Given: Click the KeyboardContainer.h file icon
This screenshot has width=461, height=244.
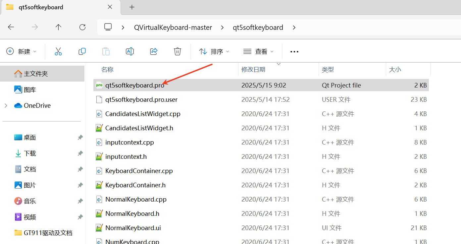Looking at the screenshot, I should (x=99, y=185).
